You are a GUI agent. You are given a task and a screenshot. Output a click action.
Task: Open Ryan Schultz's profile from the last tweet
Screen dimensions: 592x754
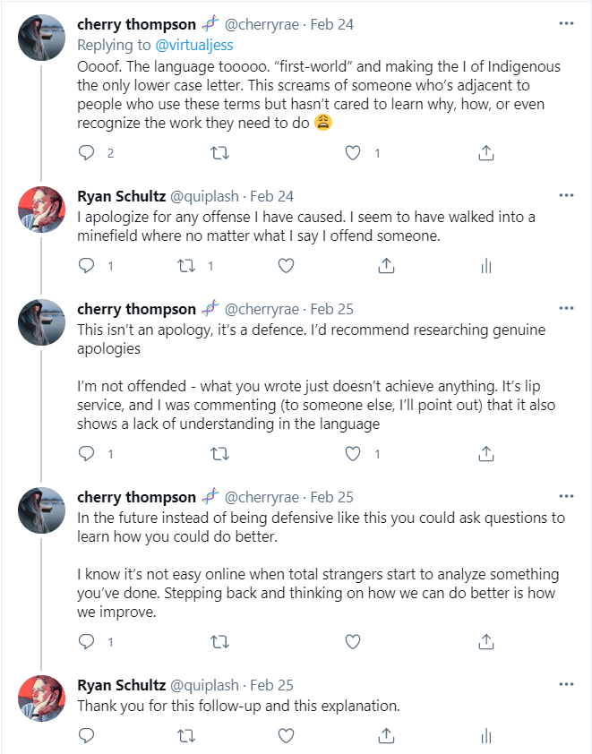[x=118, y=685]
